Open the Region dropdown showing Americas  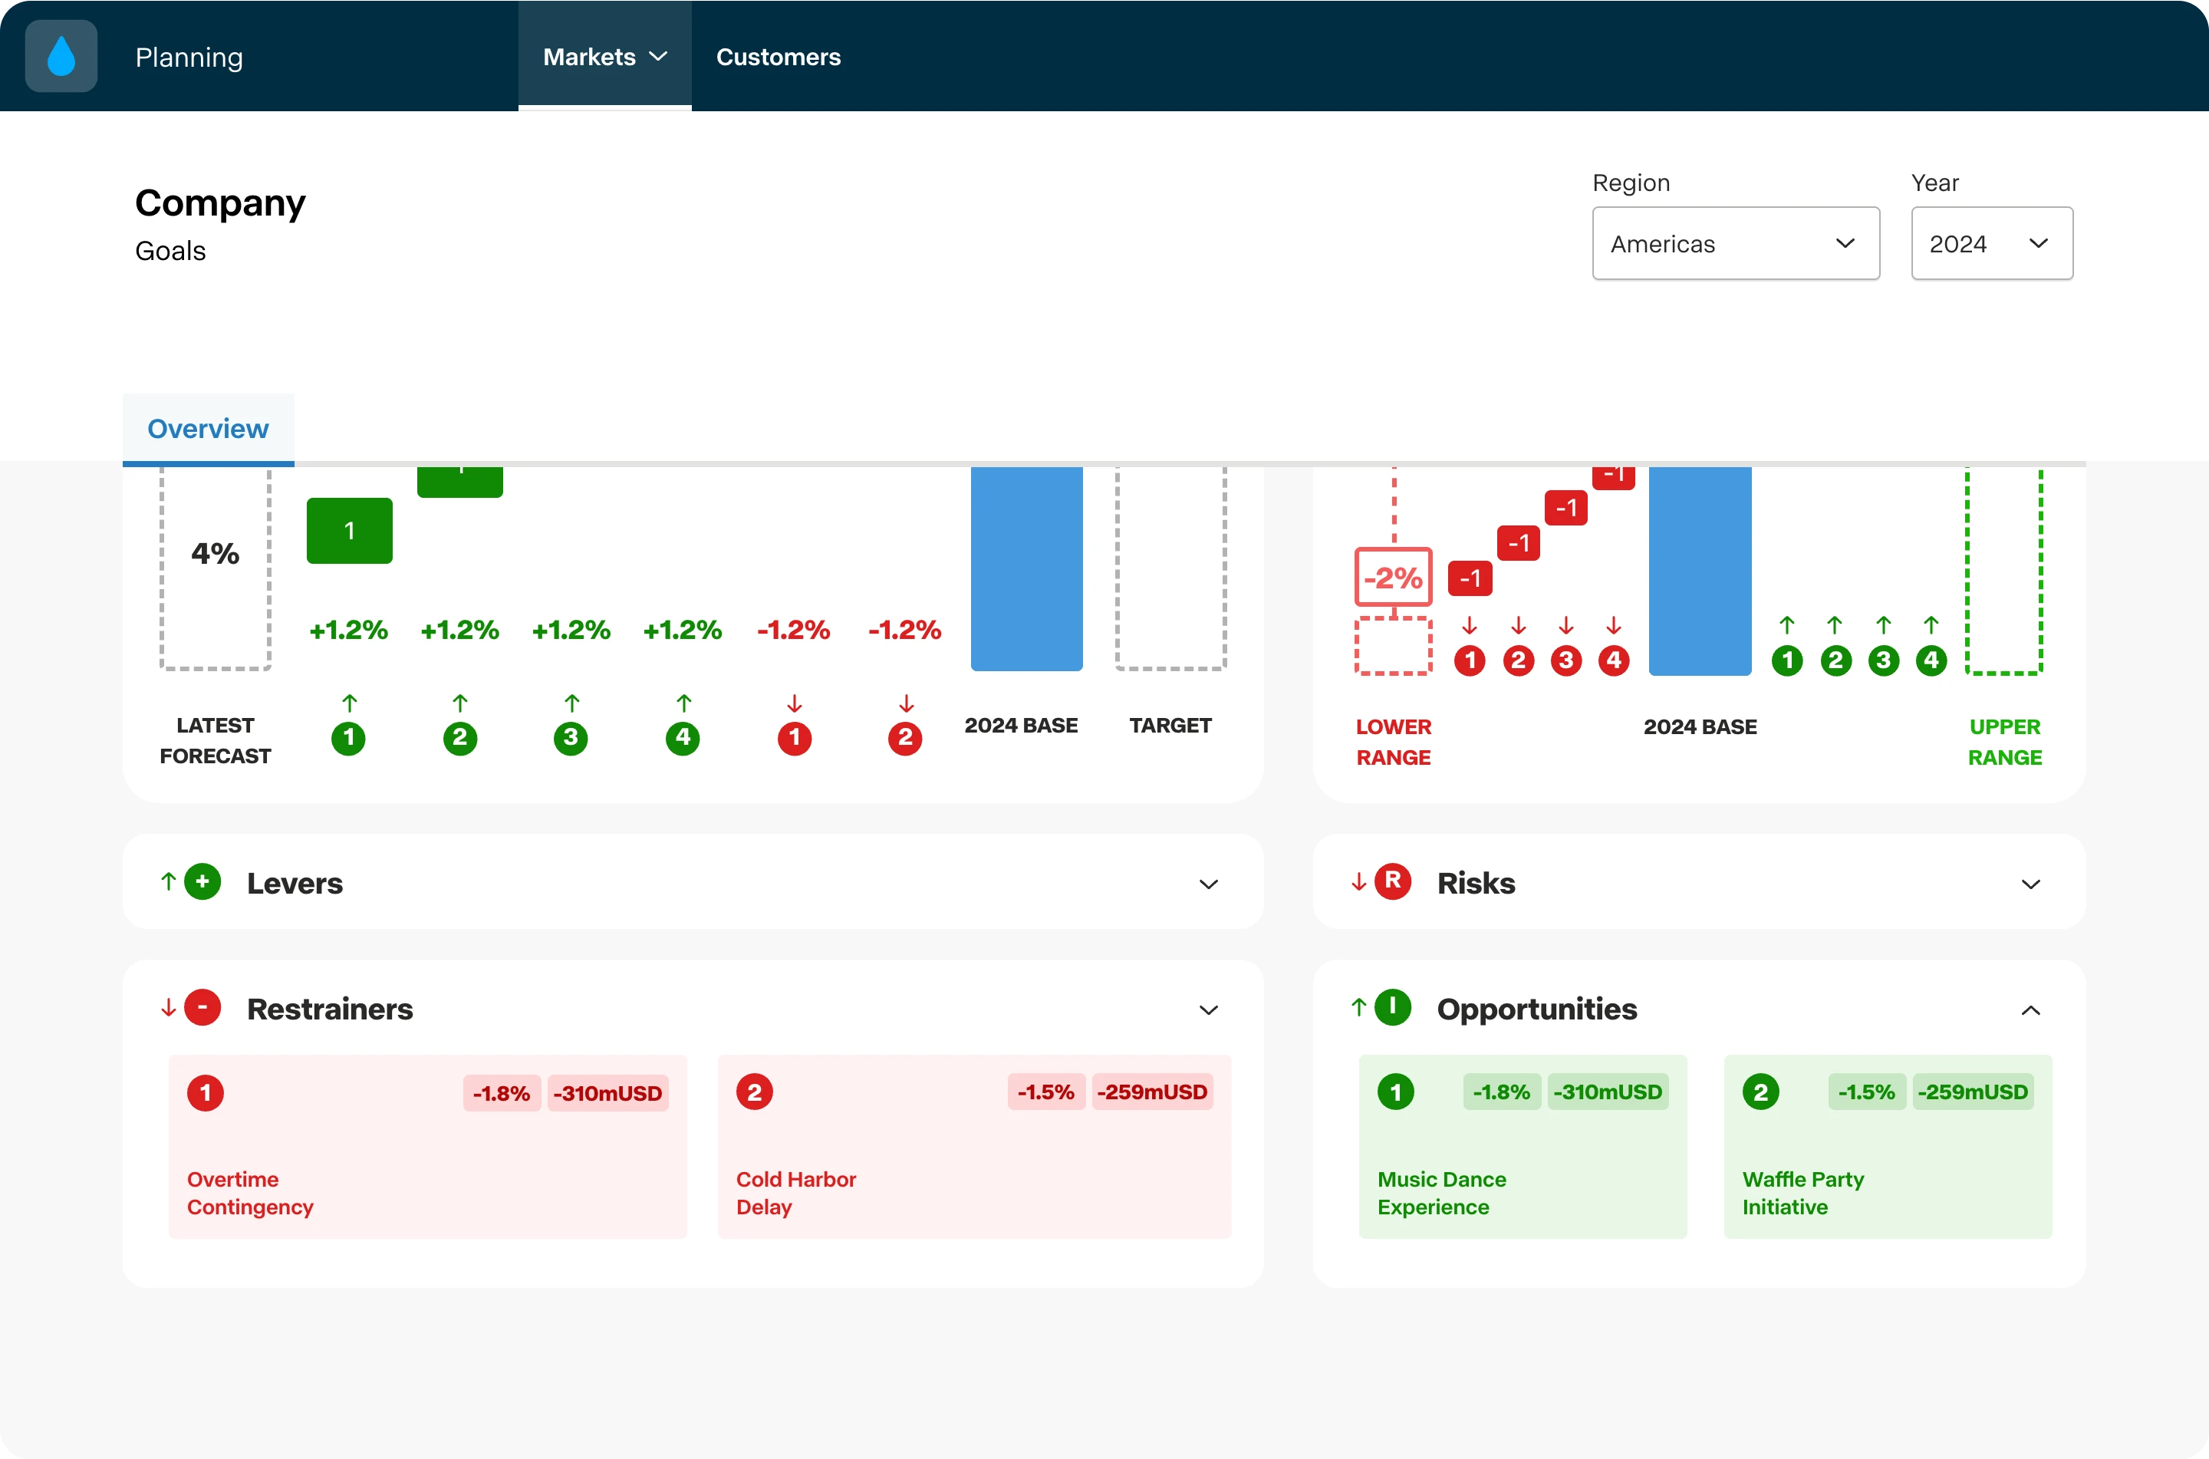(x=1736, y=244)
